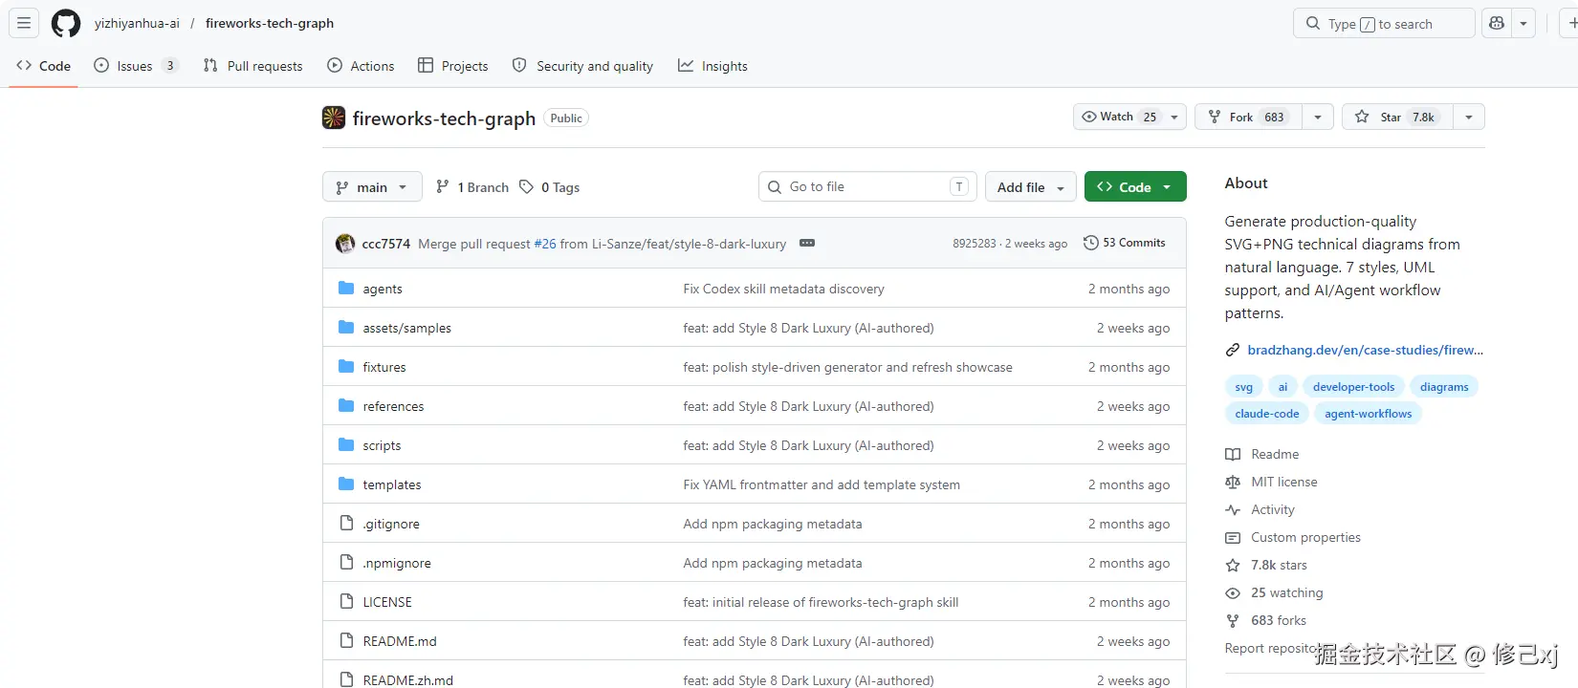Click the Type / to search box
This screenshot has width=1578, height=688.
pyautogui.click(x=1384, y=23)
